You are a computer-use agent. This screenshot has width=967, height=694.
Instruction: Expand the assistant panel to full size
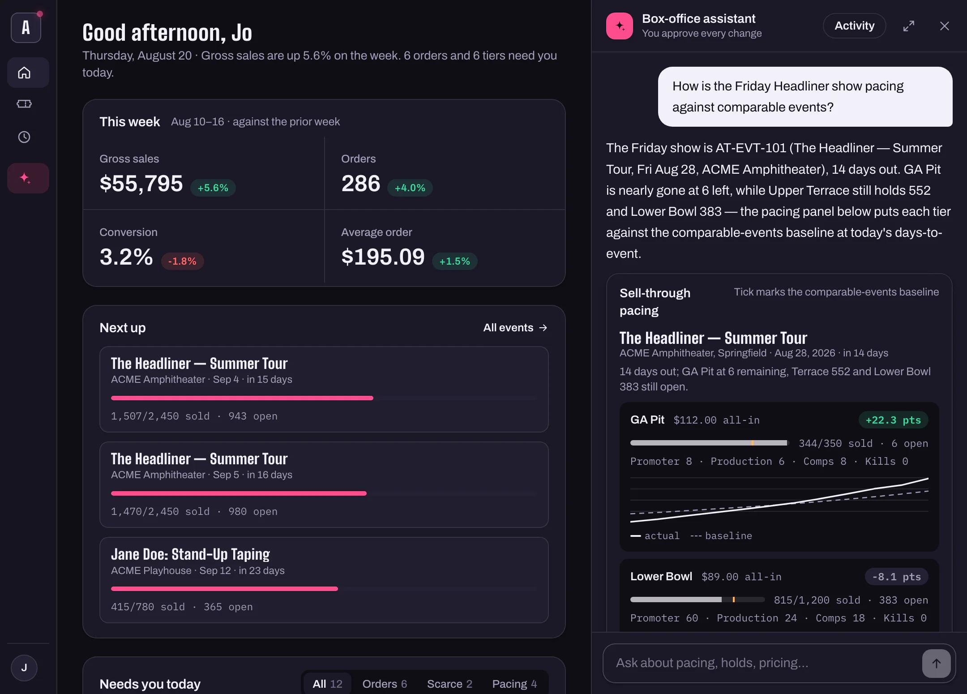[x=908, y=26]
